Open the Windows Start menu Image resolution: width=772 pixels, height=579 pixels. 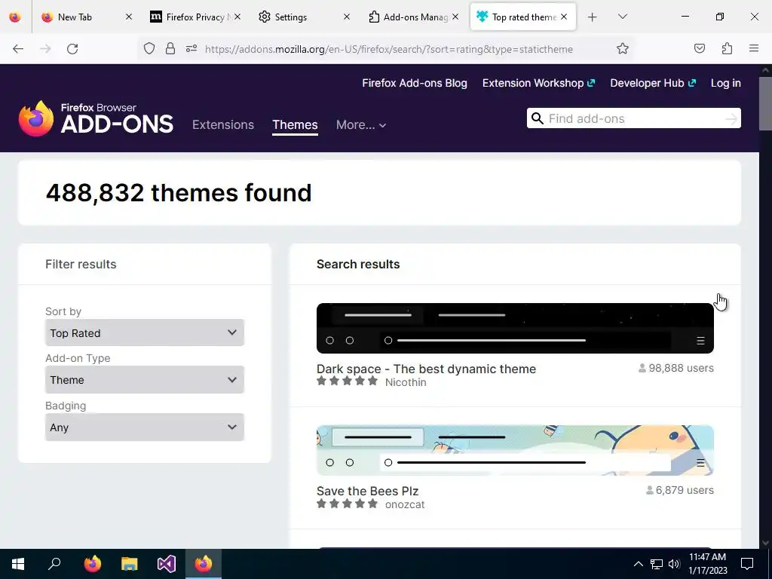tap(18, 564)
